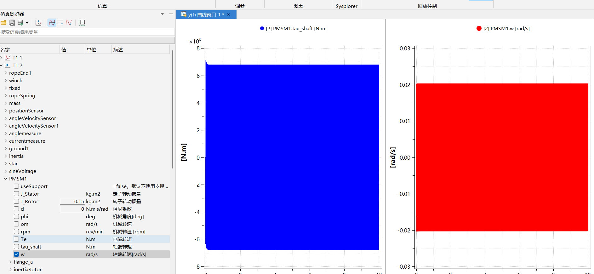Check the d damping variable checkbox

click(16, 209)
